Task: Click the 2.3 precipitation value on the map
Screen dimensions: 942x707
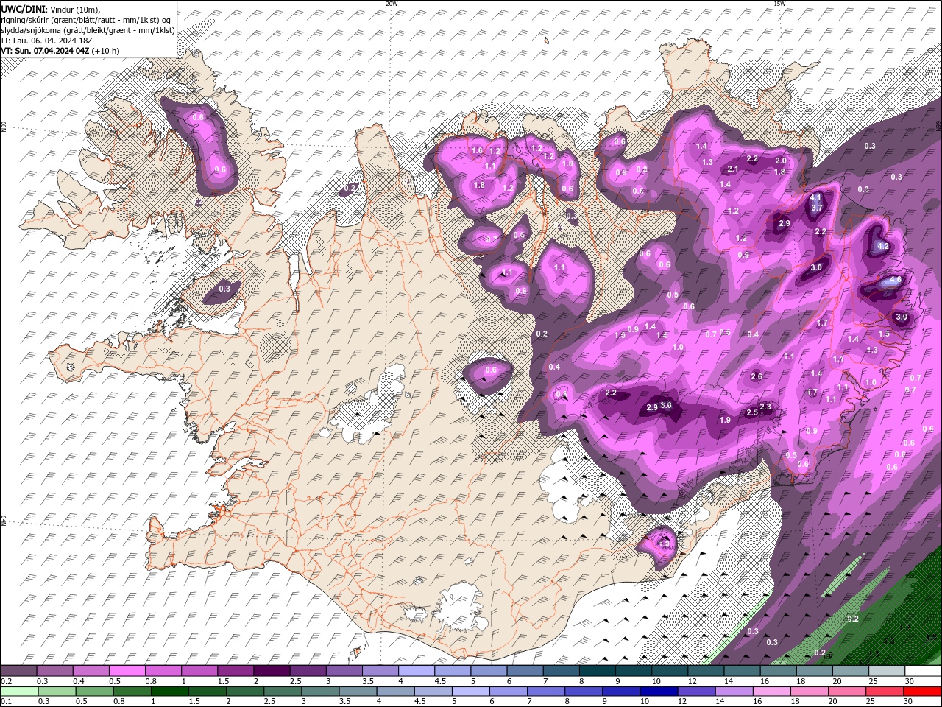Action: [x=765, y=407]
